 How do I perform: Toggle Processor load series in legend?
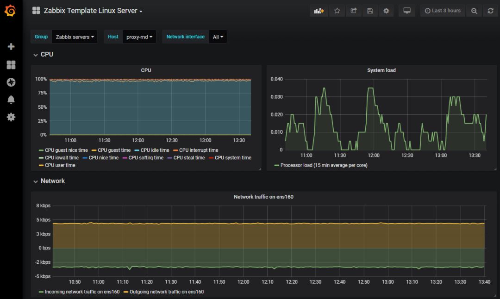[323, 165]
